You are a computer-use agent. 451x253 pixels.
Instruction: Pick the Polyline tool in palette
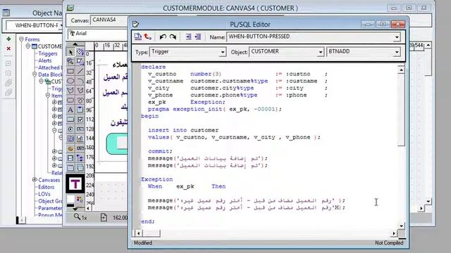coord(80,91)
